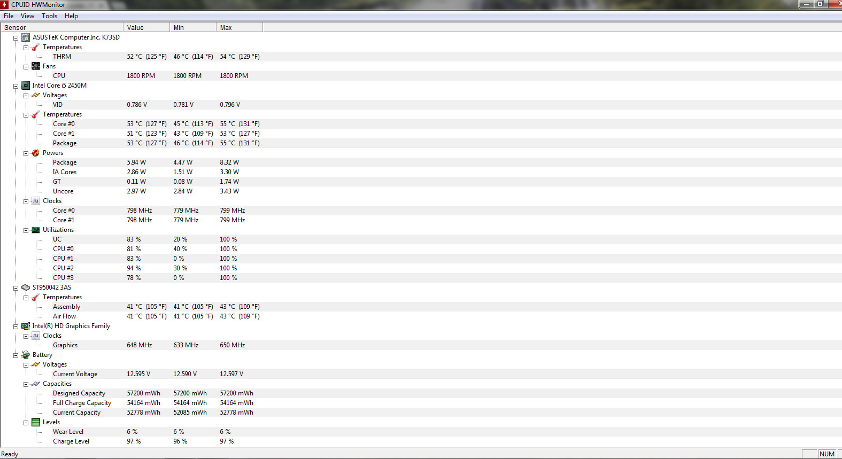842x459 pixels.
Task: Collapse the Intel(R) HD Graphics Family node
Action: (x=16, y=326)
